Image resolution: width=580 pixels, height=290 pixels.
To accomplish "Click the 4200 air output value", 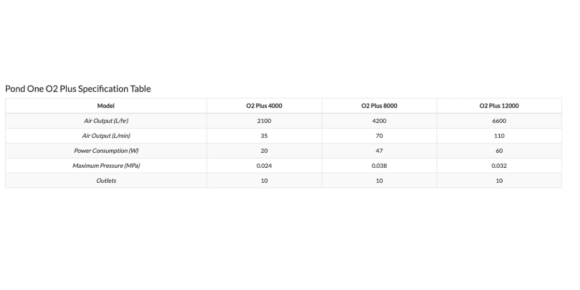I will point(379,121).
